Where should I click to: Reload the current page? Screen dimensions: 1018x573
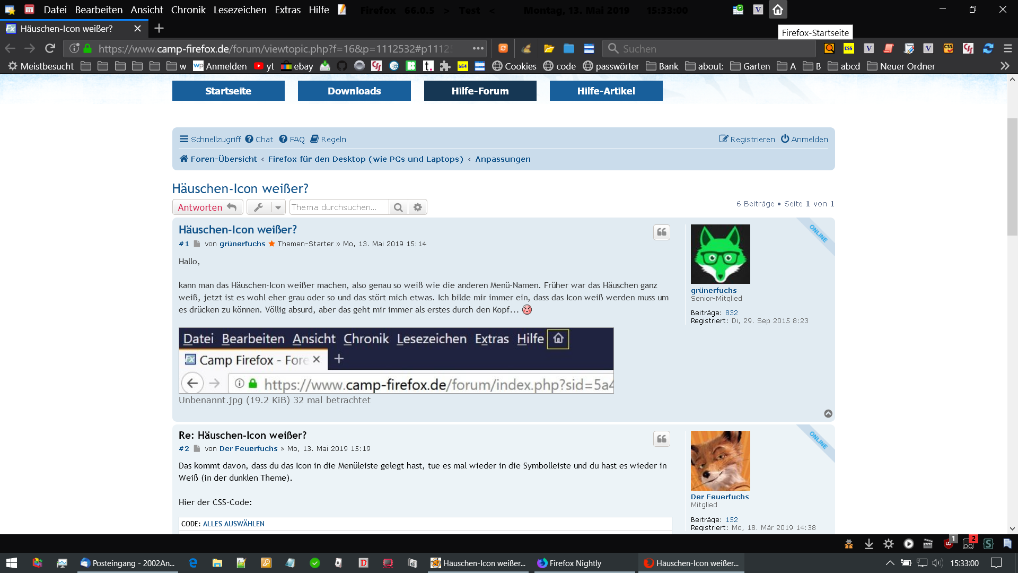(x=50, y=48)
